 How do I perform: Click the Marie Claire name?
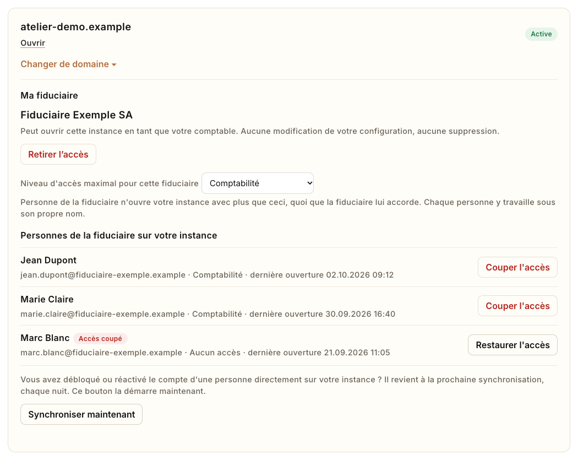click(x=47, y=299)
